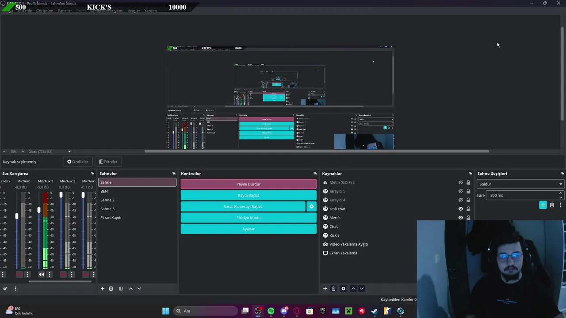This screenshot has width=566, height=318.
Task: Adjust Mic/Aux 3 volume fader
Action: (x=61, y=195)
